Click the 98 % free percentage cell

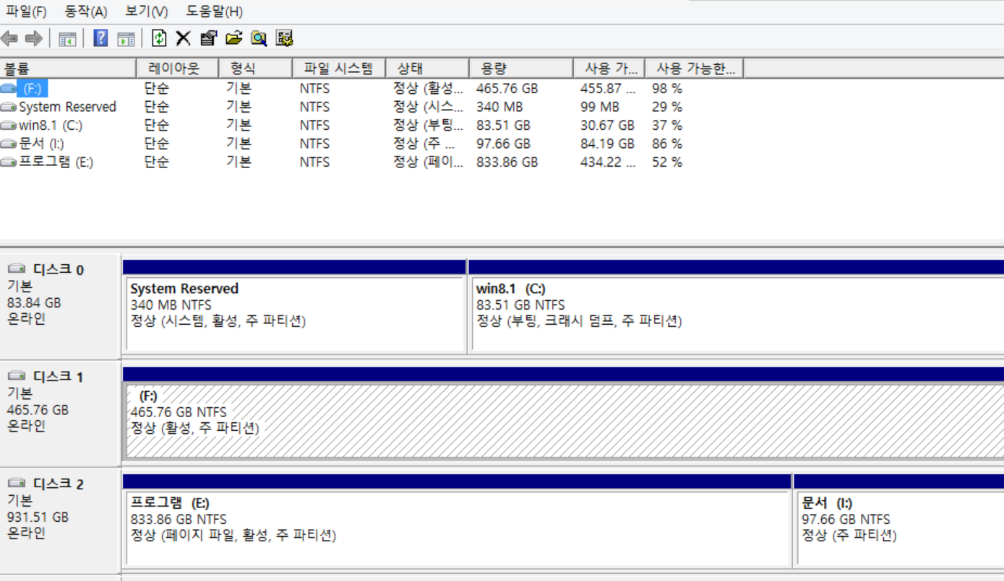point(666,89)
